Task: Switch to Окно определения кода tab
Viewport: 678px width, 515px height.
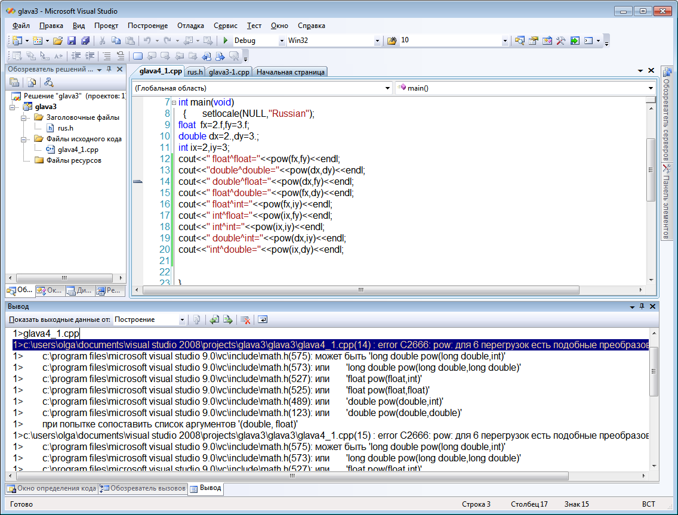Action: pos(52,488)
